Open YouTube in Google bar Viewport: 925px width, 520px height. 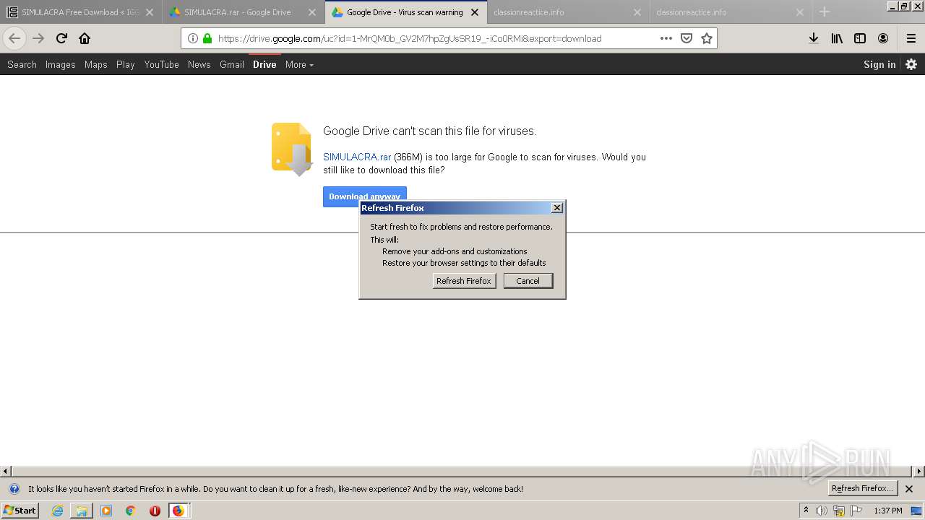(161, 64)
